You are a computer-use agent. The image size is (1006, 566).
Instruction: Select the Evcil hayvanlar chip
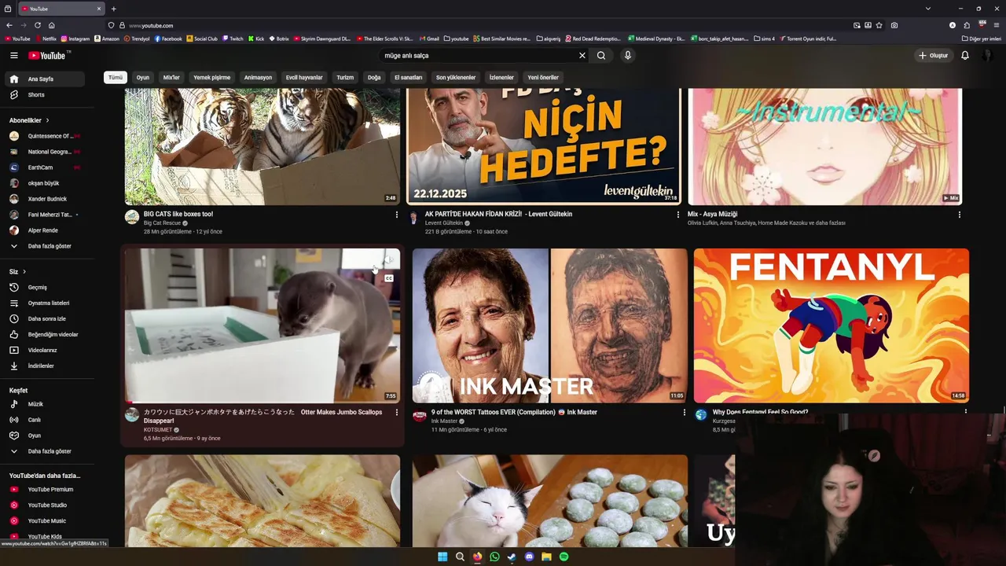(x=304, y=78)
